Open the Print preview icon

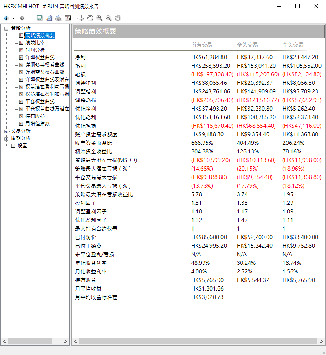[49, 18]
